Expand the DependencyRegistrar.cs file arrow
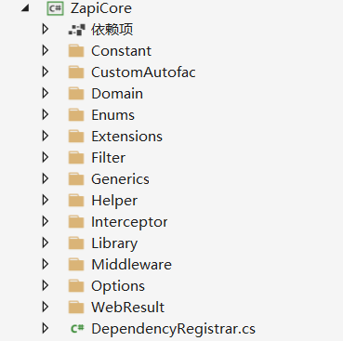This screenshot has width=343, height=341. 46,328
